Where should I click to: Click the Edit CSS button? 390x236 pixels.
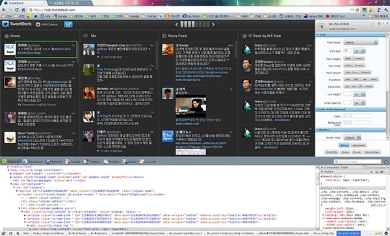pos(331,152)
